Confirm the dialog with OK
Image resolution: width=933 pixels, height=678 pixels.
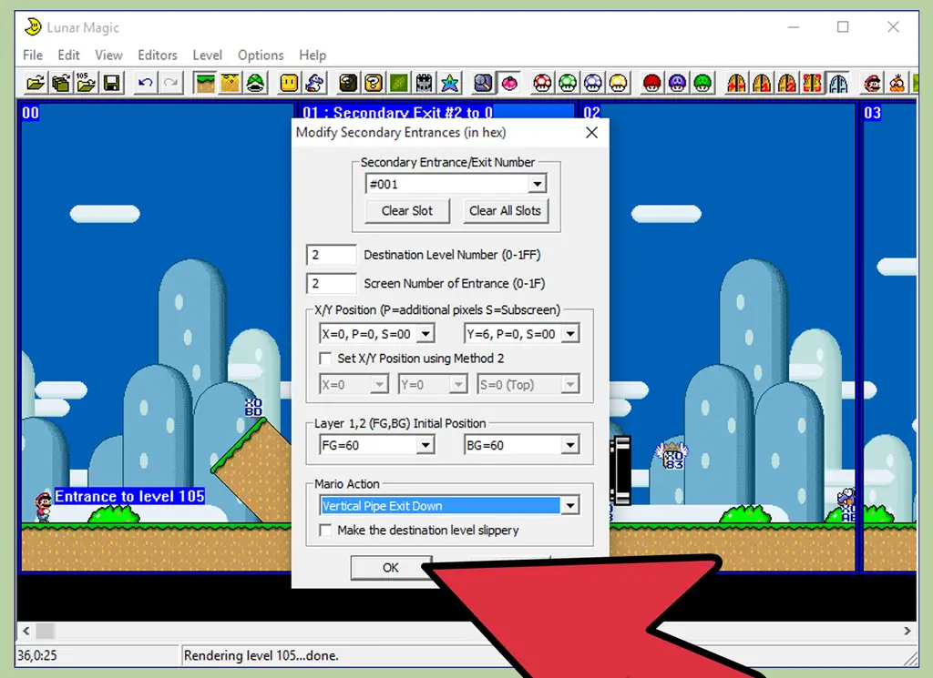391,568
